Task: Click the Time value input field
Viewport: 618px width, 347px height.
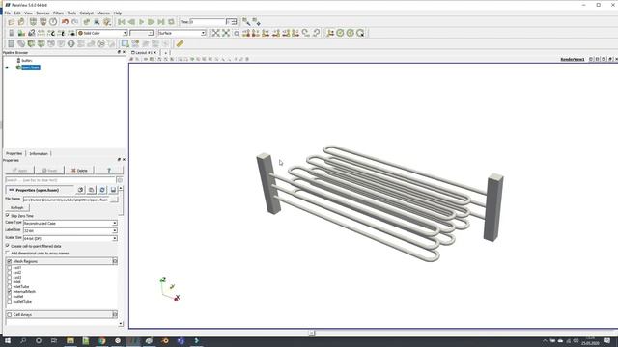Action: 208,21
